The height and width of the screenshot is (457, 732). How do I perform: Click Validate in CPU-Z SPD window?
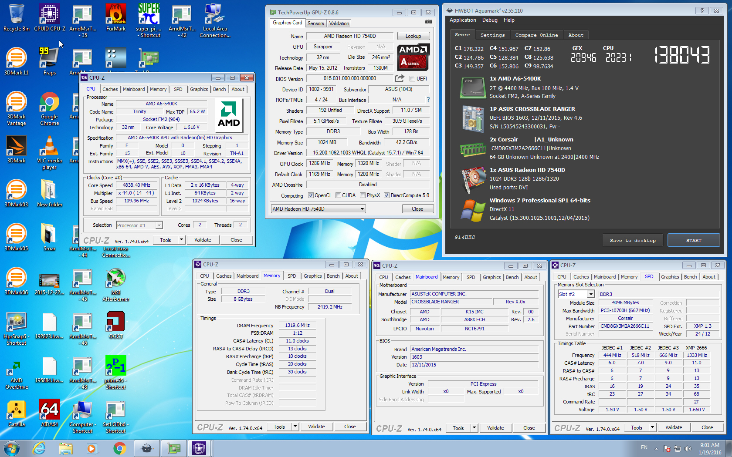tap(674, 427)
